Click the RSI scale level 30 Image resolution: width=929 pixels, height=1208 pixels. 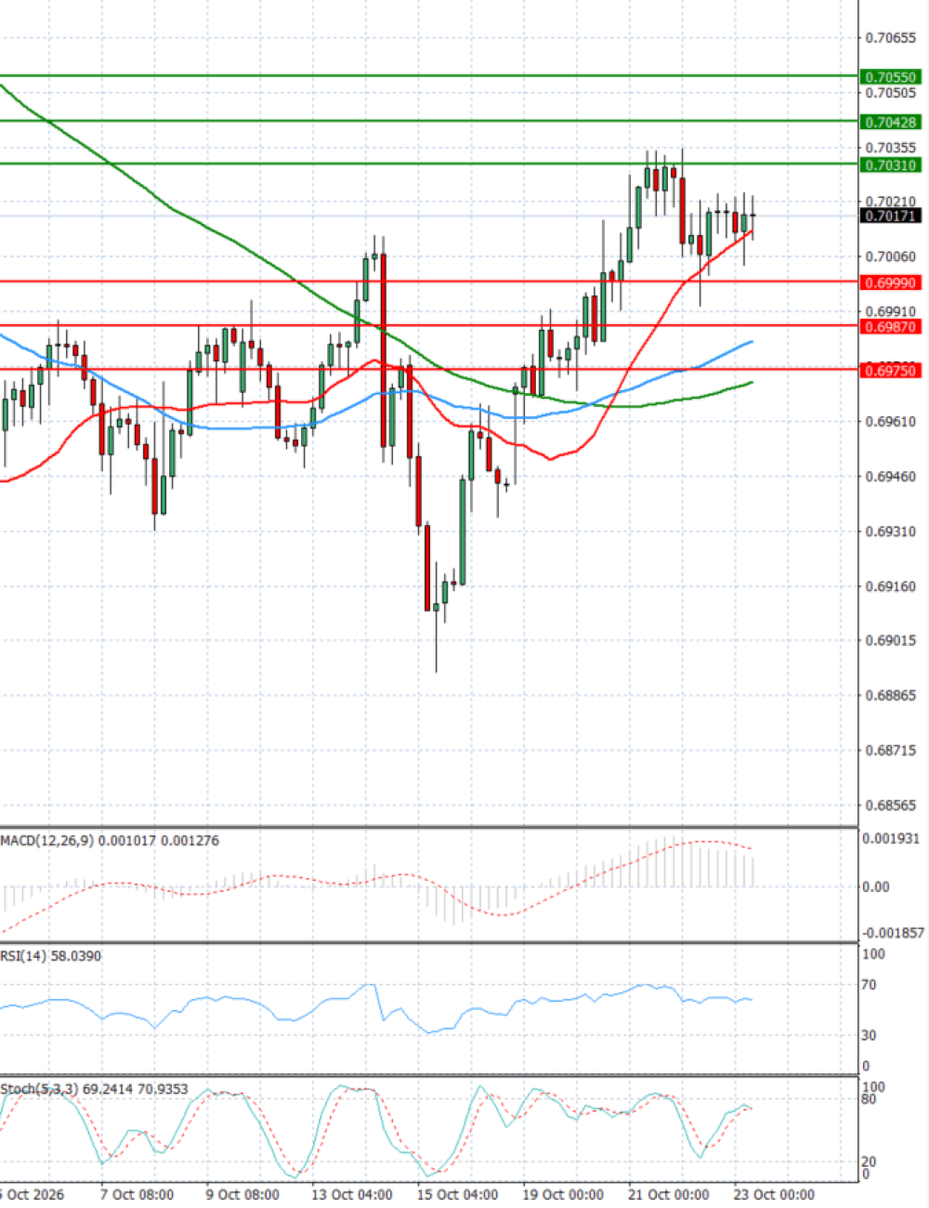pos(870,1035)
